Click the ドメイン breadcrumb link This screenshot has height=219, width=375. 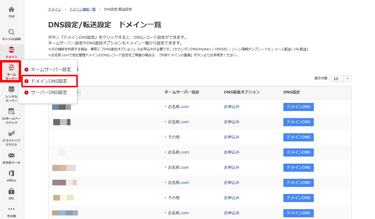click(54, 10)
